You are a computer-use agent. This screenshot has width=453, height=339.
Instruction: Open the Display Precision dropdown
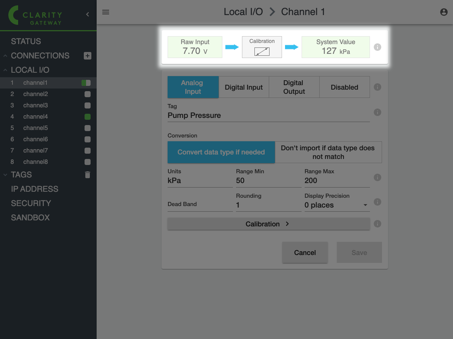[337, 205]
